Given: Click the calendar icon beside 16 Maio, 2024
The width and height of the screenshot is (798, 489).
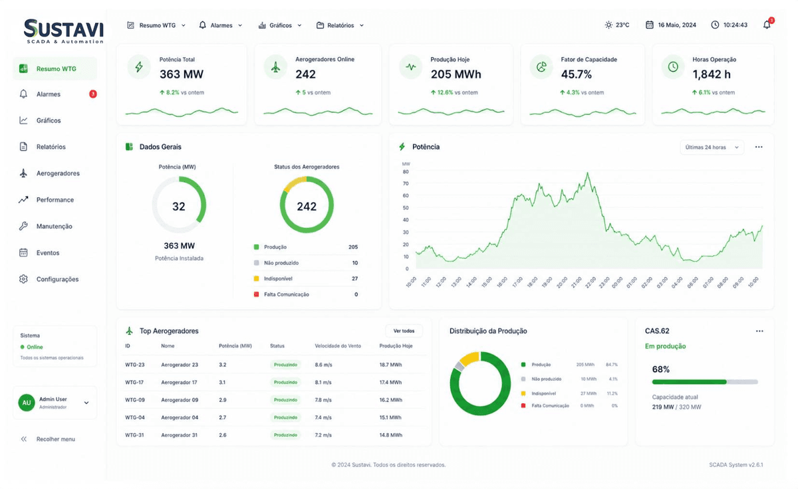Looking at the screenshot, I should pos(650,25).
